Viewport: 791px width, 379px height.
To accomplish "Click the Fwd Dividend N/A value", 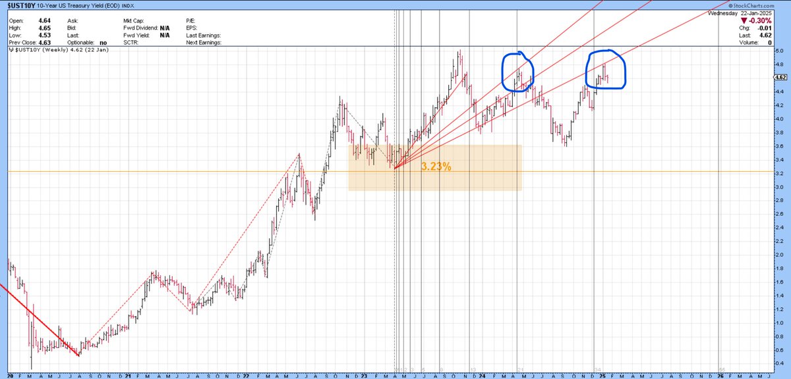I will click(164, 28).
